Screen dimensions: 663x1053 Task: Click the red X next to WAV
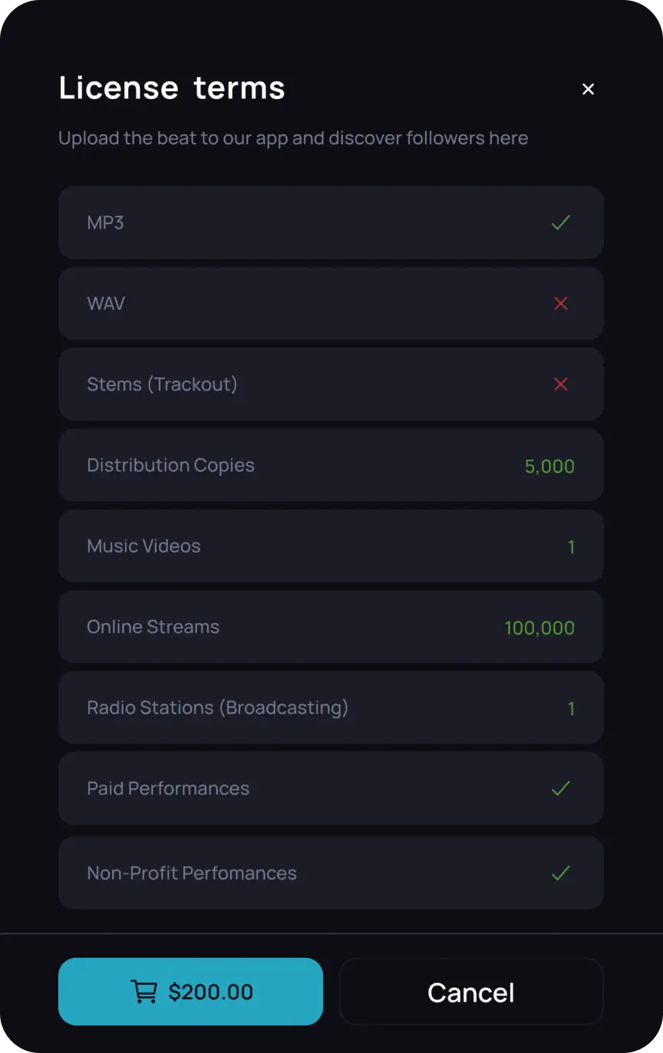click(561, 303)
